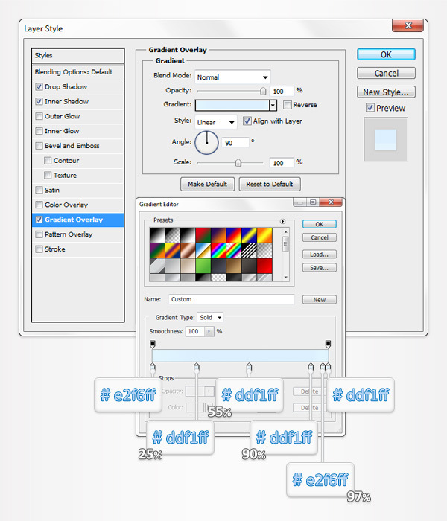The height and width of the screenshot is (521, 447).
Task: Open the Blend Mode dropdown
Action: coord(232,77)
